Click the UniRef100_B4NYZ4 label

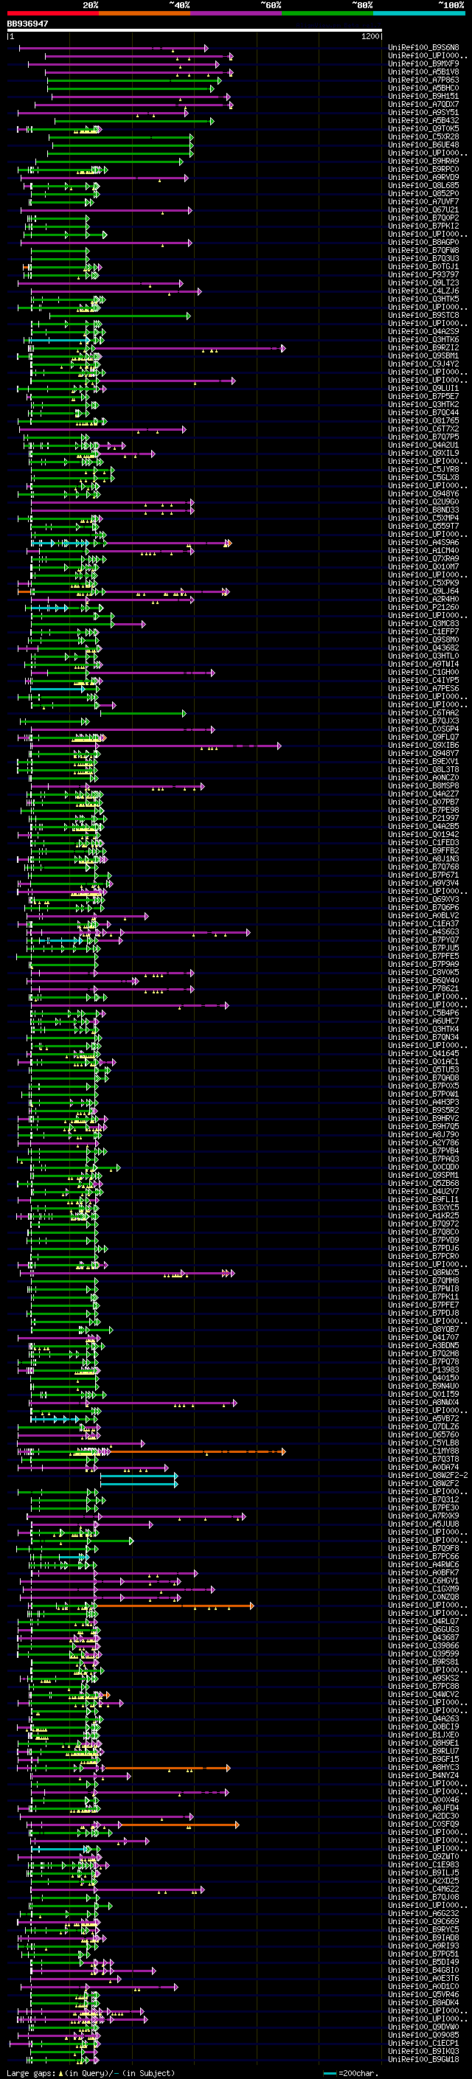[423, 1776]
